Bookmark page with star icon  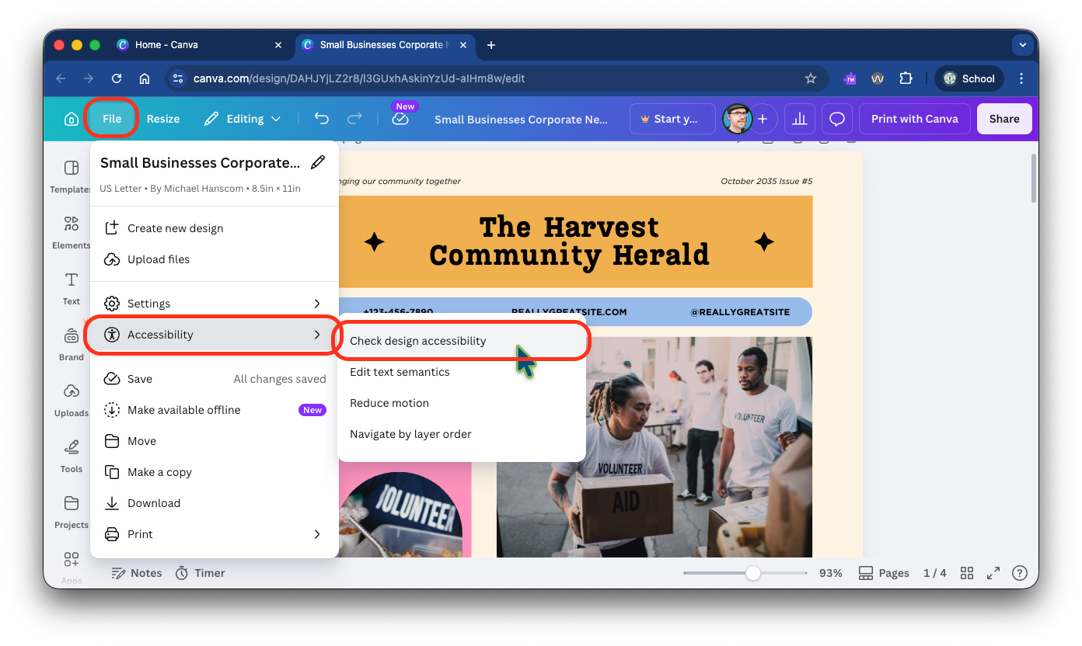coord(811,78)
